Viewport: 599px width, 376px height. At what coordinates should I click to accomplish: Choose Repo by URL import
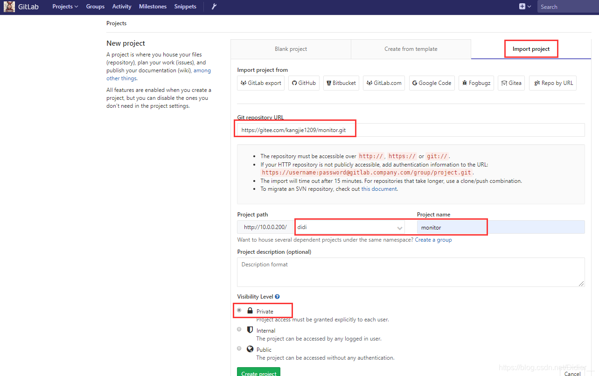point(553,83)
